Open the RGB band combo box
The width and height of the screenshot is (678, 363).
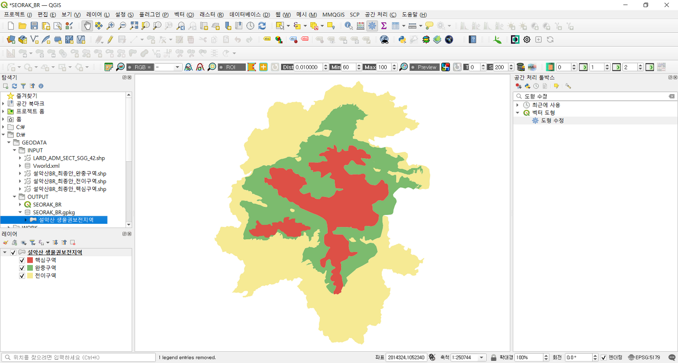tap(168, 67)
